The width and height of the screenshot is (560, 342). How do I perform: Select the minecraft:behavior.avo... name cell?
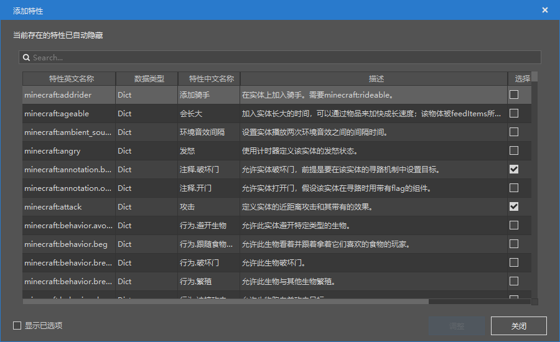click(69, 226)
